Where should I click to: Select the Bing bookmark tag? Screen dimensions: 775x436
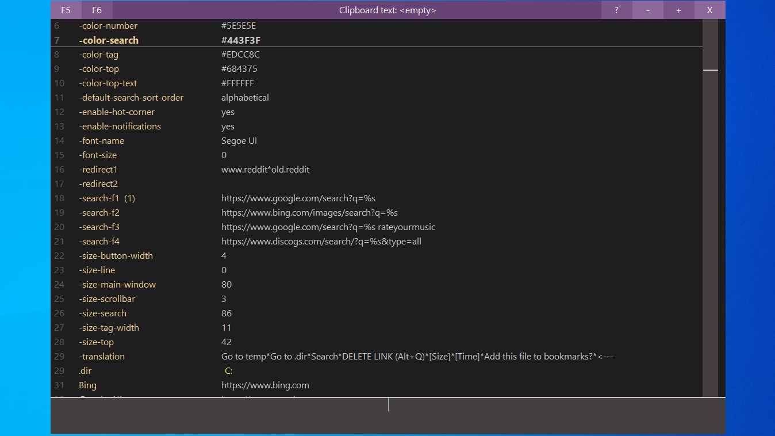(87, 385)
